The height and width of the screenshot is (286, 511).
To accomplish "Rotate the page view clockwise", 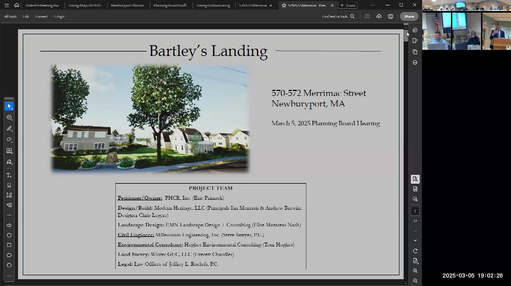I will pos(415,251).
